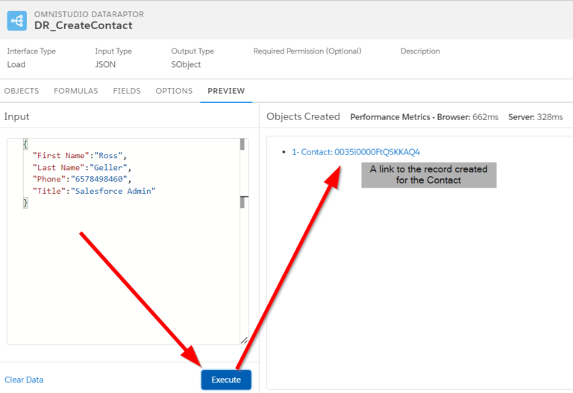573x393 pixels.
Task: Click the "Required Permission (Optional)" label
Action: click(307, 51)
